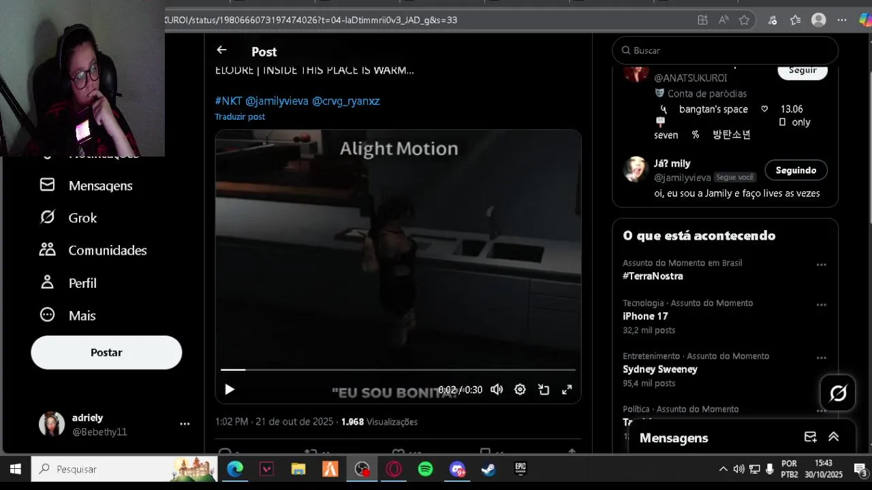This screenshot has height=490, width=872.
Task: Open system volume speaker icon
Action: (x=738, y=469)
